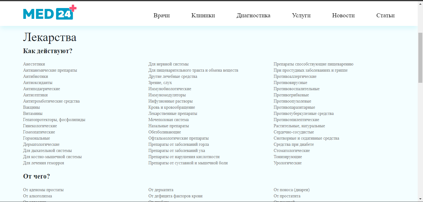Open Для лечения геморроя link

click(44, 163)
